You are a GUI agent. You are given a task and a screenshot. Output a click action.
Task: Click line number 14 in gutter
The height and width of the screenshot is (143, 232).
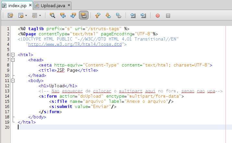[7, 96]
